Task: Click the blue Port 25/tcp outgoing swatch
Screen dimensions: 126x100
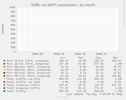Action: 4,64
